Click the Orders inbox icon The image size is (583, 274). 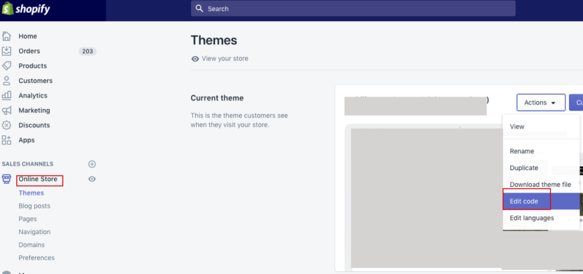[x=7, y=51]
